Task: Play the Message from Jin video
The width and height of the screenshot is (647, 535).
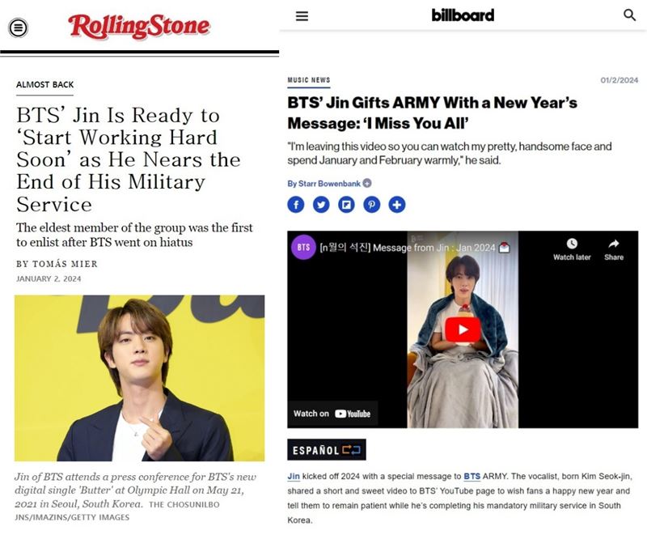Action: click(x=463, y=329)
